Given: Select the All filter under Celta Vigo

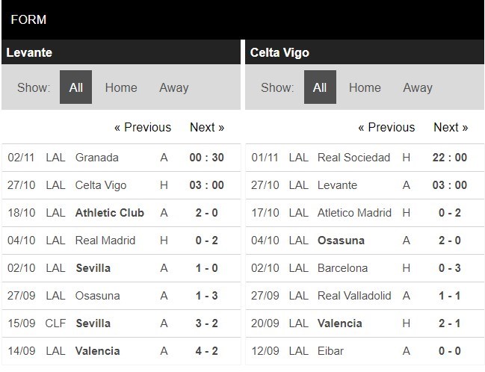Looking at the screenshot, I should [x=320, y=87].
